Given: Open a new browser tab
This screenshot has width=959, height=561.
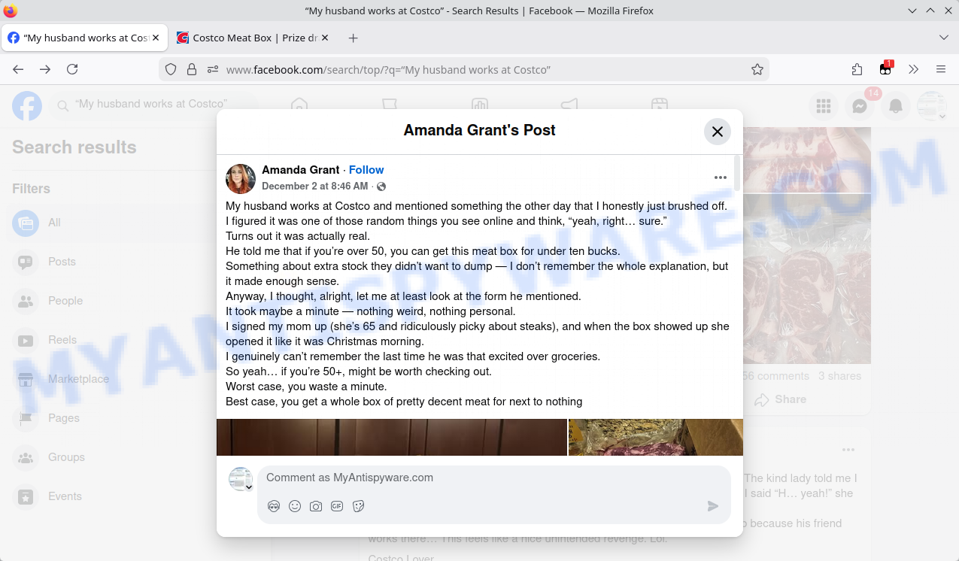Looking at the screenshot, I should pos(354,38).
